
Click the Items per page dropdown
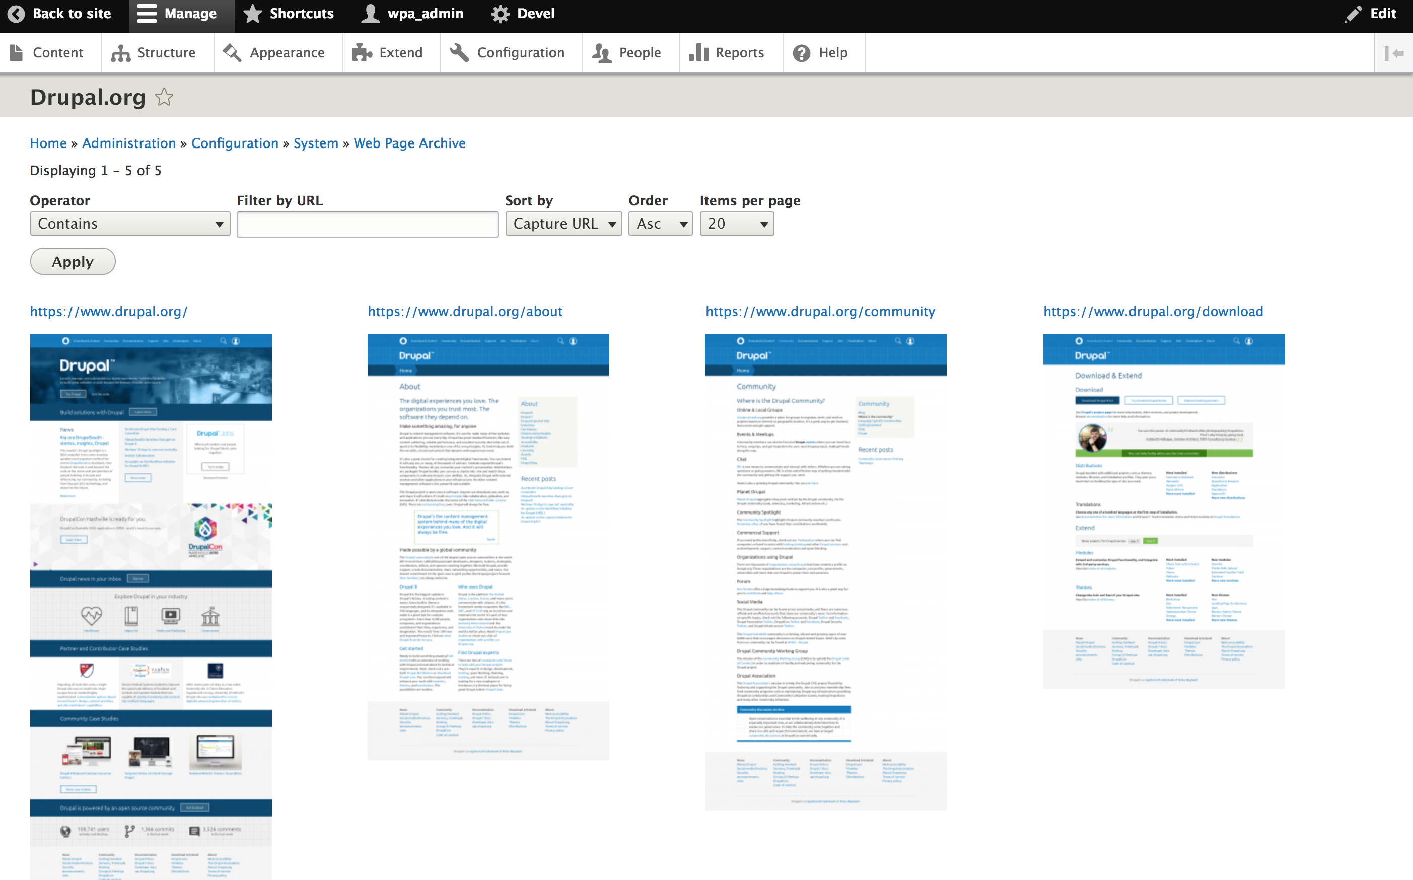click(736, 223)
